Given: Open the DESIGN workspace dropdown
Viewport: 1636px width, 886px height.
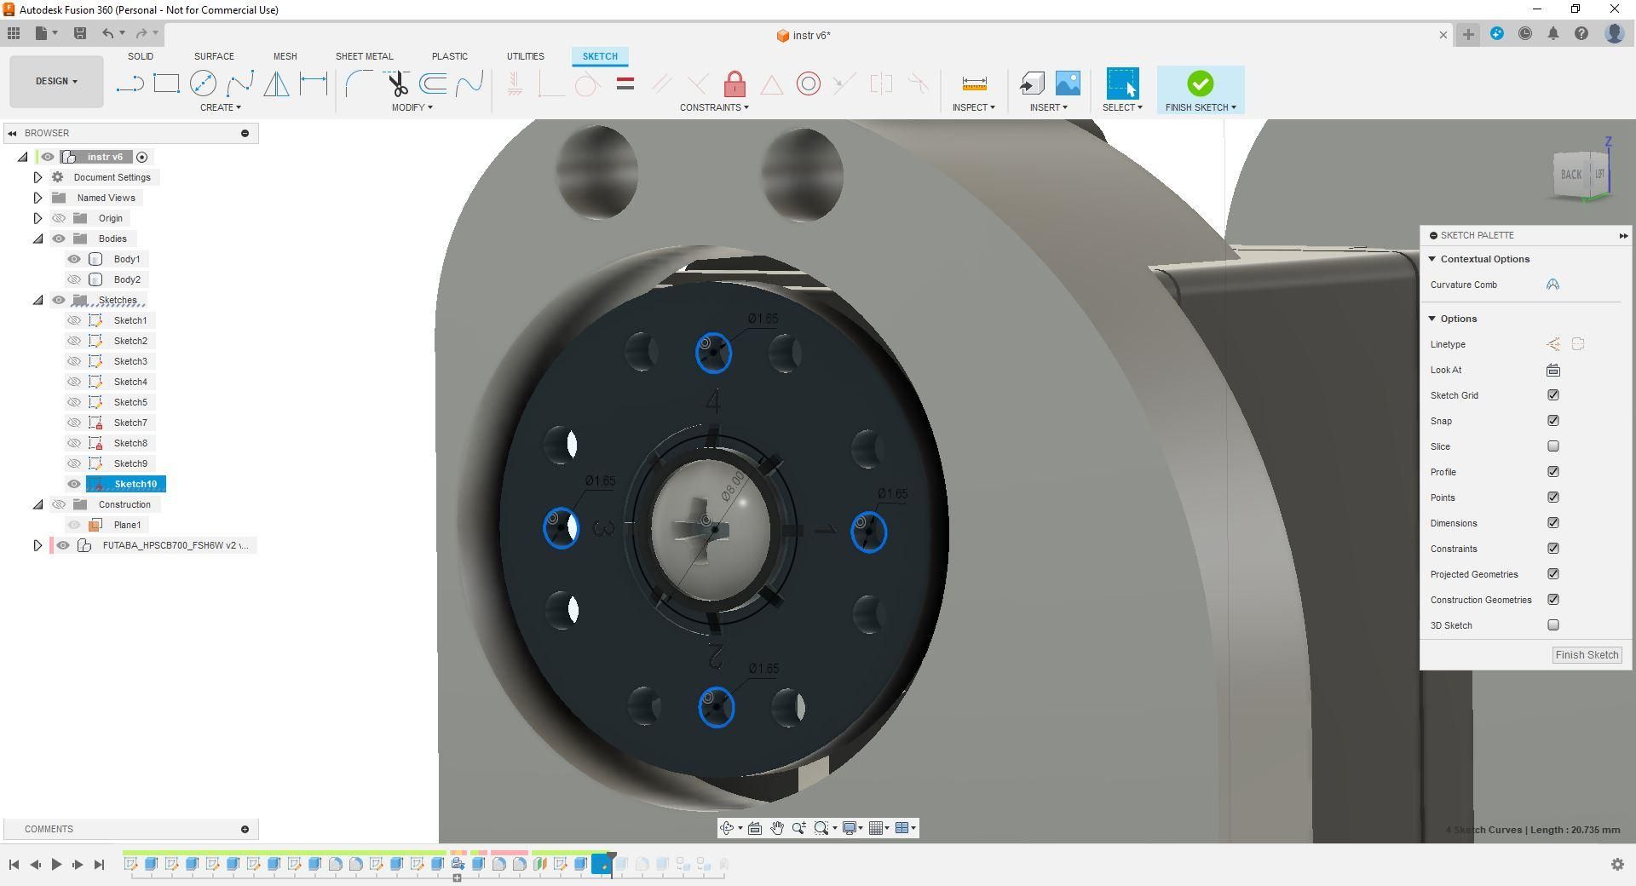Looking at the screenshot, I should click(56, 82).
